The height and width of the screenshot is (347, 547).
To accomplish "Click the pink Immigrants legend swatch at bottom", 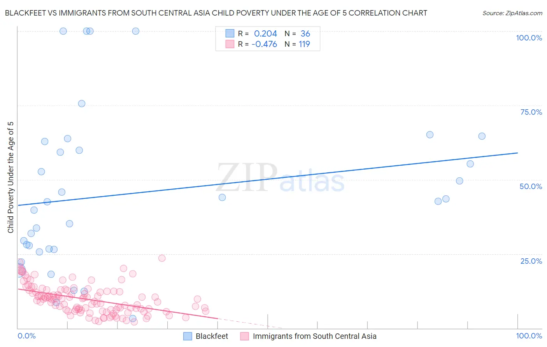I will pyautogui.click(x=244, y=336).
